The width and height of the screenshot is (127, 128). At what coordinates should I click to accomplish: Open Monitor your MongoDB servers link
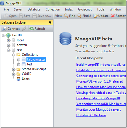tap(99, 109)
